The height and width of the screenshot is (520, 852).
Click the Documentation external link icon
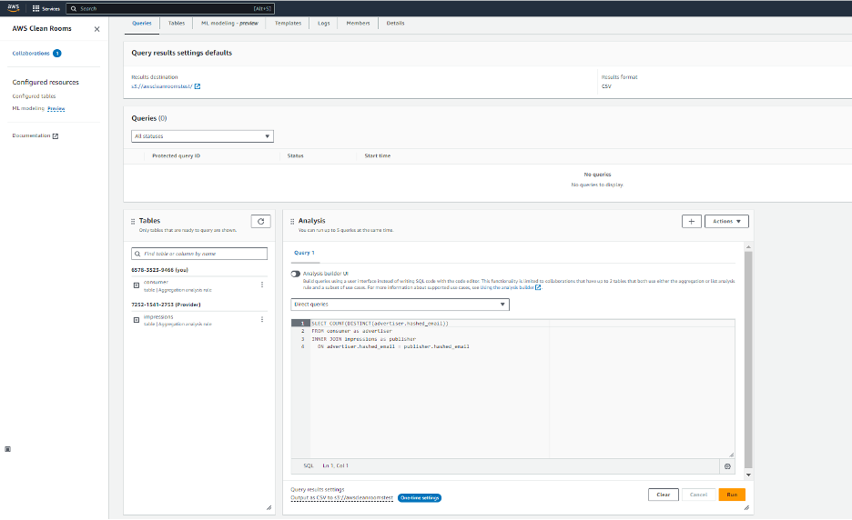(56, 136)
